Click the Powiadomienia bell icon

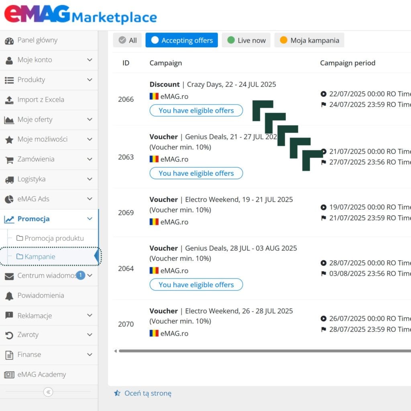(9, 296)
